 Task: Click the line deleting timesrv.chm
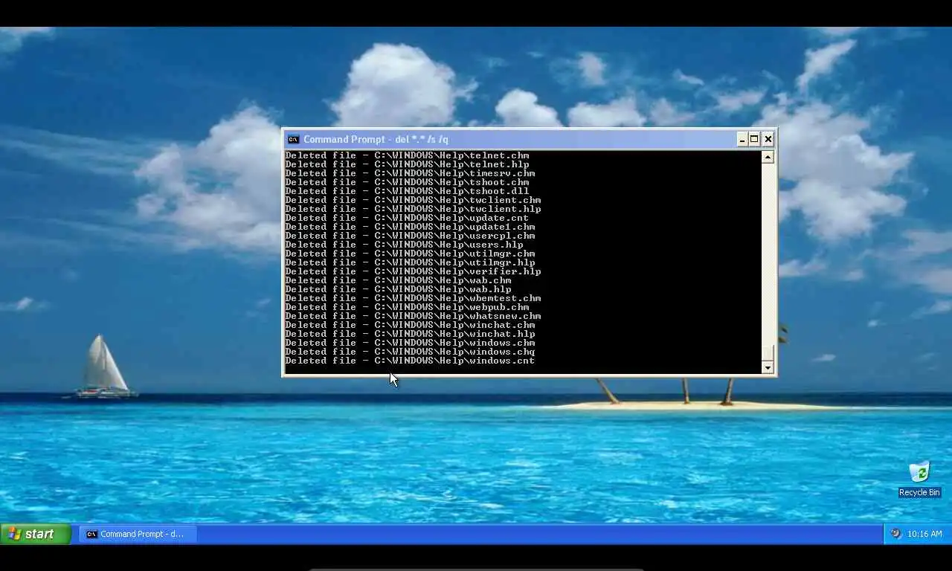410,173
